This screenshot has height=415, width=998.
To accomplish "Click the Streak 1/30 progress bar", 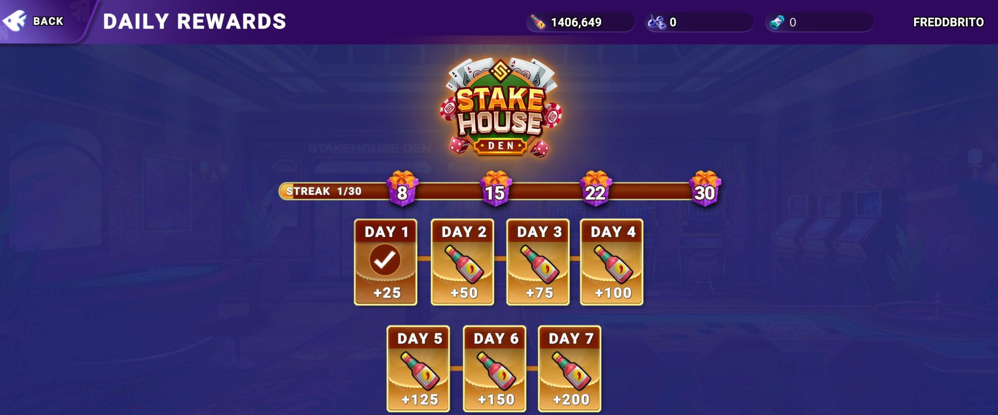I will (x=499, y=191).
